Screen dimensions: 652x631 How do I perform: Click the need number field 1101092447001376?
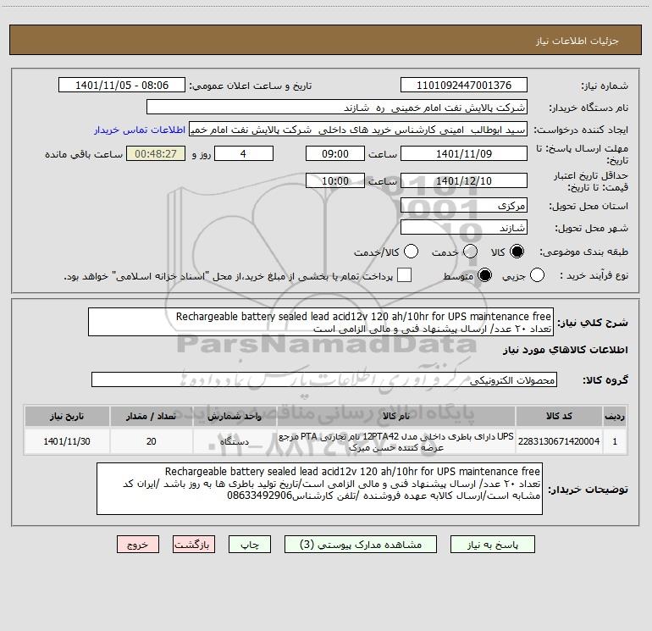click(x=464, y=86)
